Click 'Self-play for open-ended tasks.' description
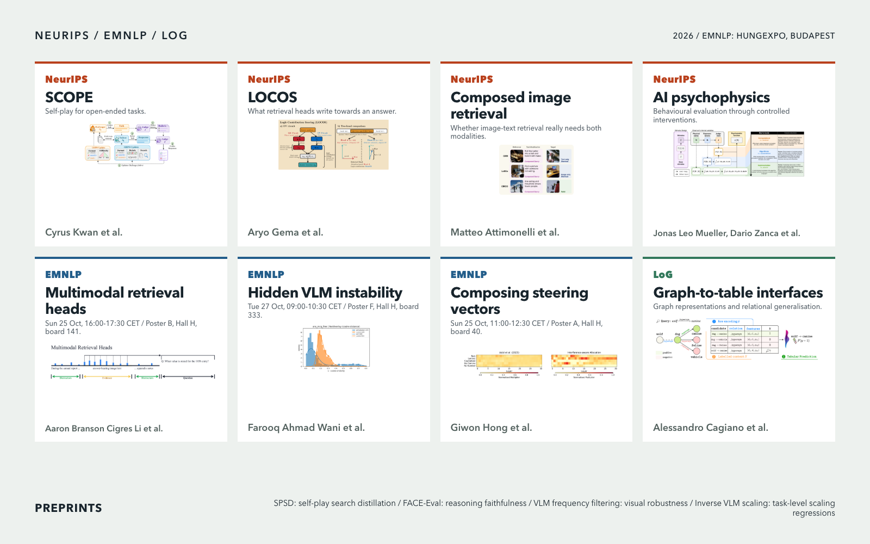This screenshot has width=870, height=544. (95, 112)
